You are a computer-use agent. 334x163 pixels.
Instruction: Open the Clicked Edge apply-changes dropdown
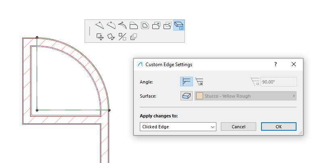coord(178,127)
